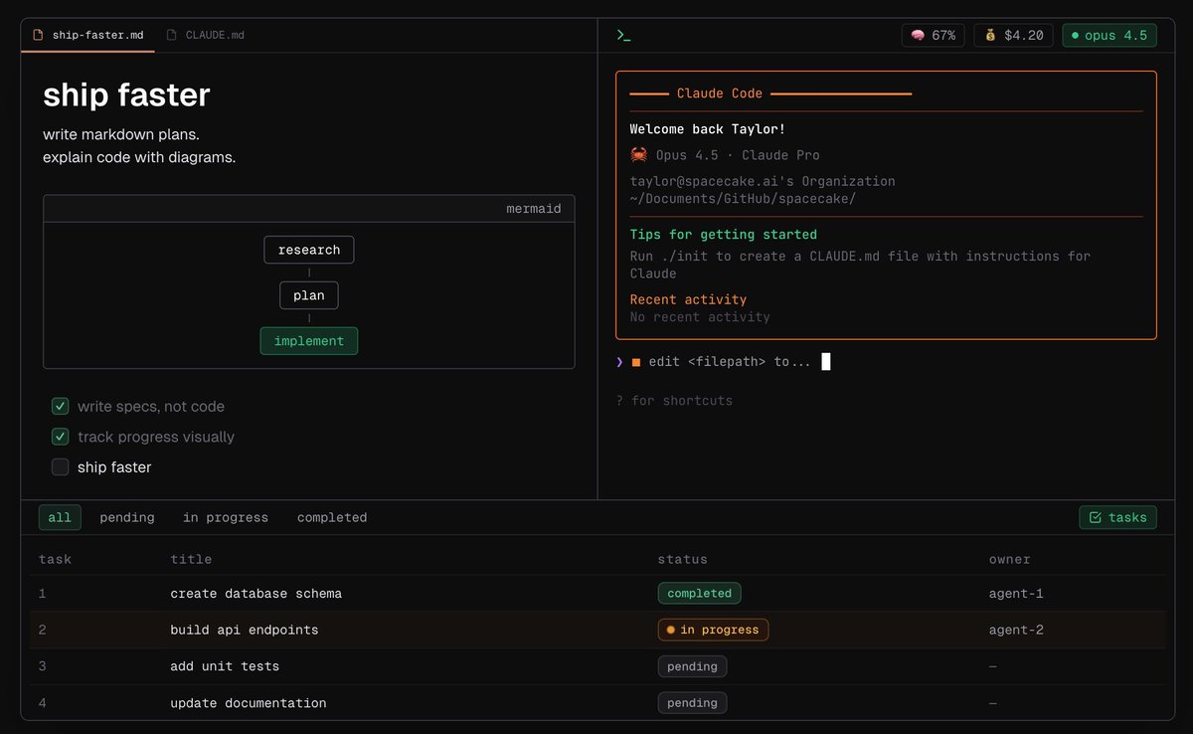Click 'Welcome back Taylor!' text
This screenshot has width=1193, height=734.
(x=708, y=129)
